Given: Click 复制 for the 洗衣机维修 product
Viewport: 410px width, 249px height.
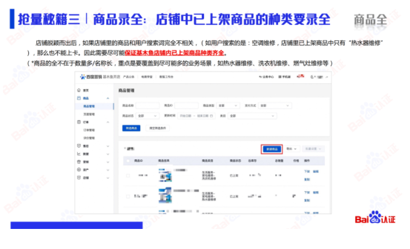Looking at the screenshot, I should 307,179.
